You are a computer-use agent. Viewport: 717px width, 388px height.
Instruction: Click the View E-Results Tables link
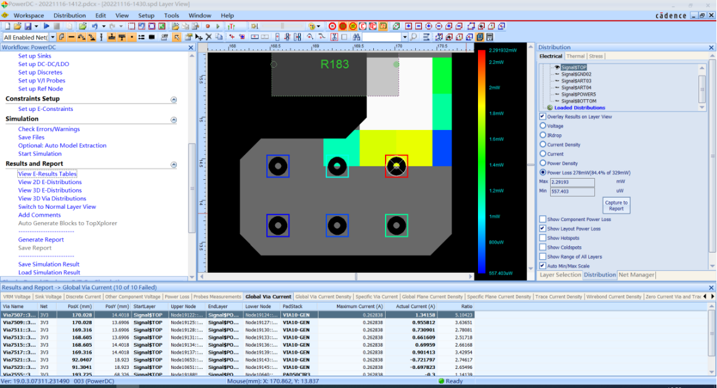[x=47, y=174]
